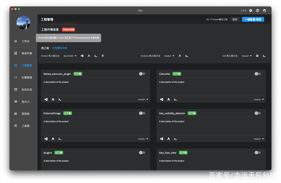Image resolution: width=281 pixels, height=183 pixels.
Task: Click the user avatar photo
Action: click(24, 23)
